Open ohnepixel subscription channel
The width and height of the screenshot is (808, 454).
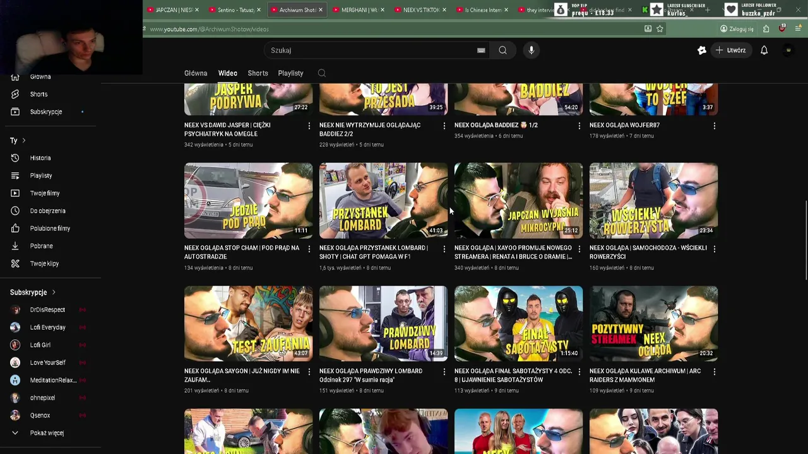pyautogui.click(x=42, y=398)
